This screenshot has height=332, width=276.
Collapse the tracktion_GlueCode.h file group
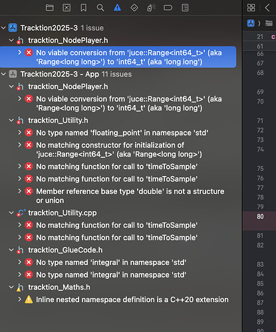pyautogui.click(x=11, y=250)
